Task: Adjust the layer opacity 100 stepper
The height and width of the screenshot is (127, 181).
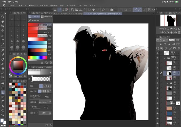Action: [179, 40]
